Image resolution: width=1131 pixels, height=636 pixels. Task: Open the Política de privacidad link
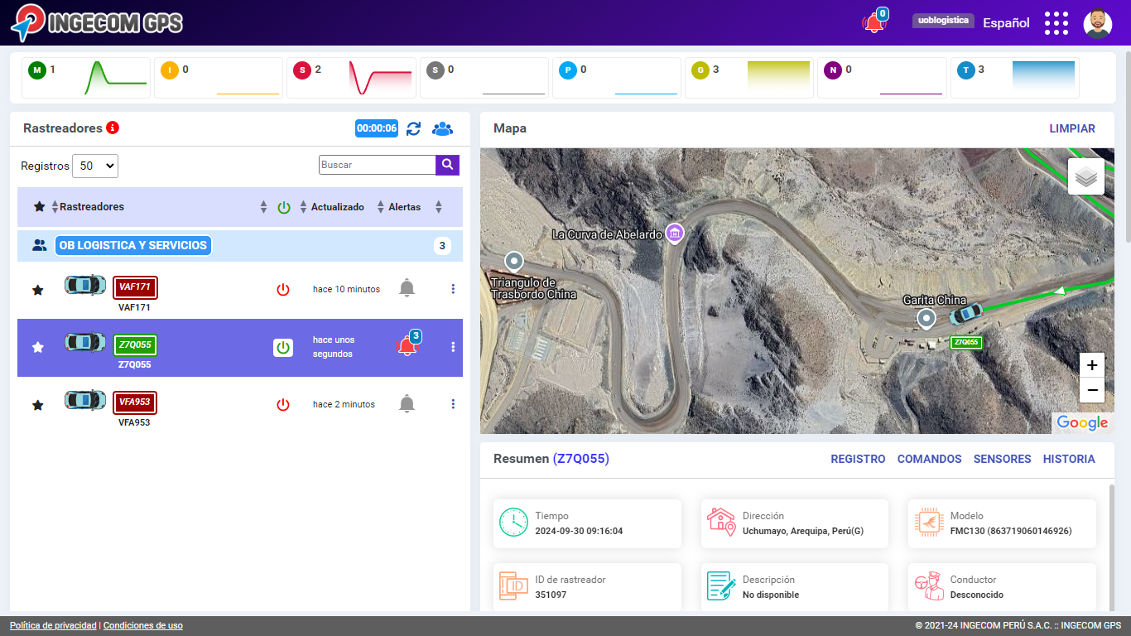(53, 626)
